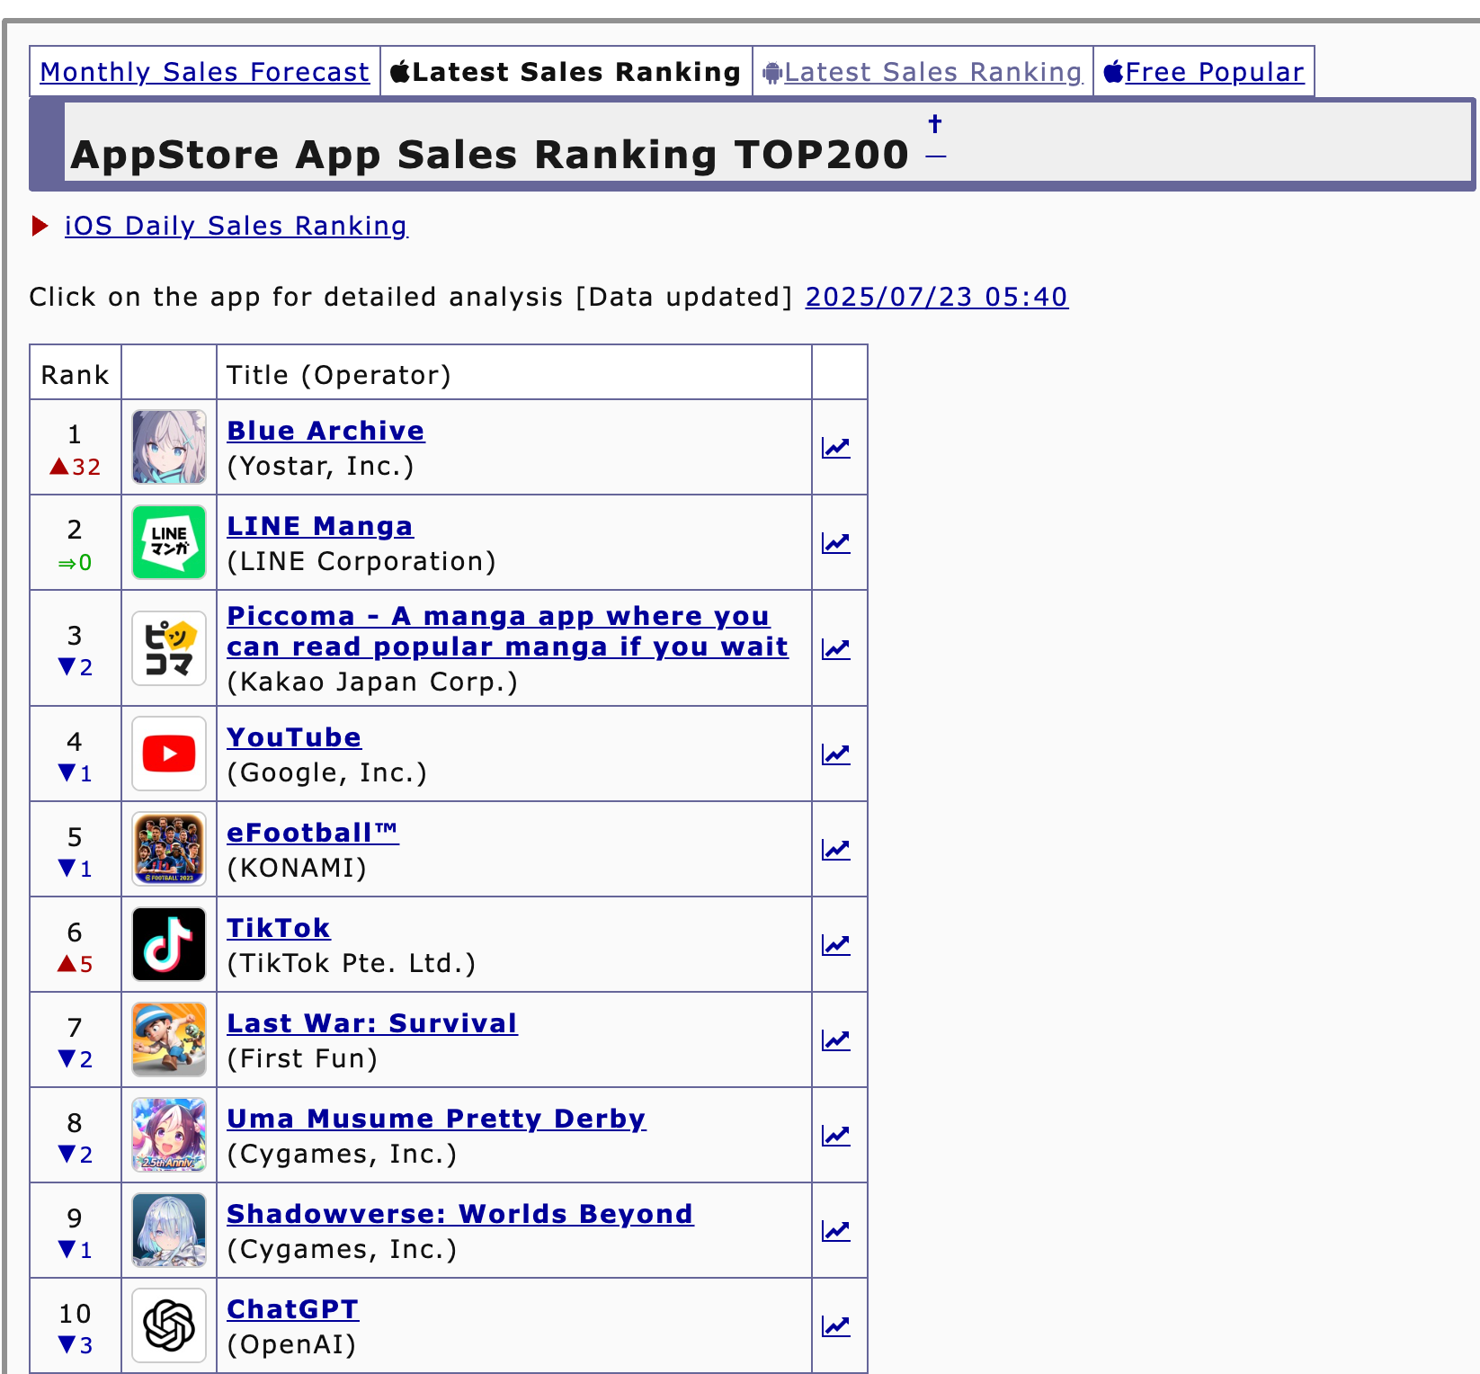Click the '(TikTok Pte. Ltd.)' operator text
1480x1374 pixels.
352,963
